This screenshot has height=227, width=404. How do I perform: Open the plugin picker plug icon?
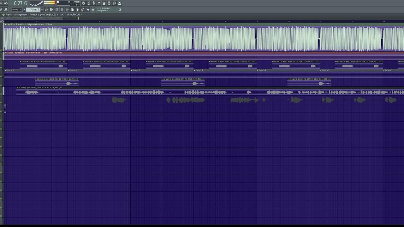point(77,9)
